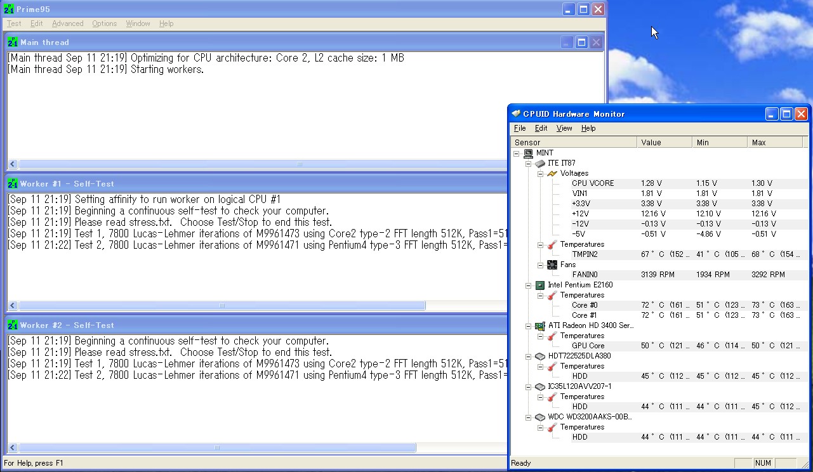This screenshot has width=813, height=472.
Task: Click the Main thread window icon
Action: point(13,43)
